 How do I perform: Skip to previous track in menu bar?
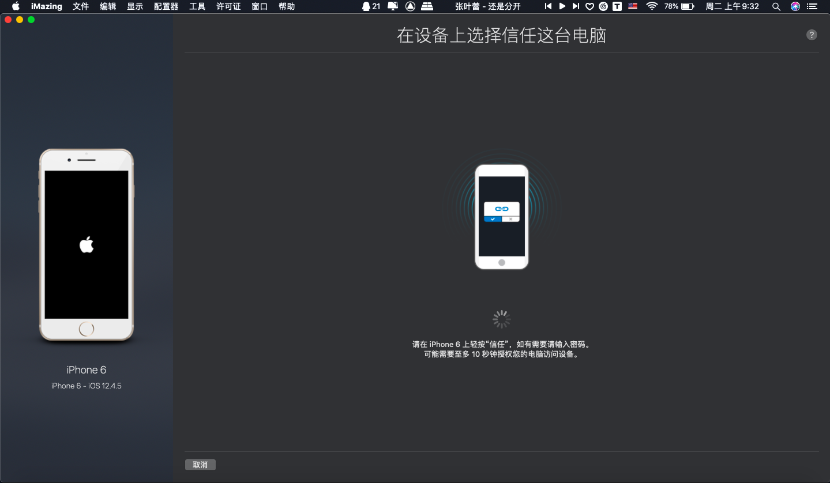click(x=548, y=6)
